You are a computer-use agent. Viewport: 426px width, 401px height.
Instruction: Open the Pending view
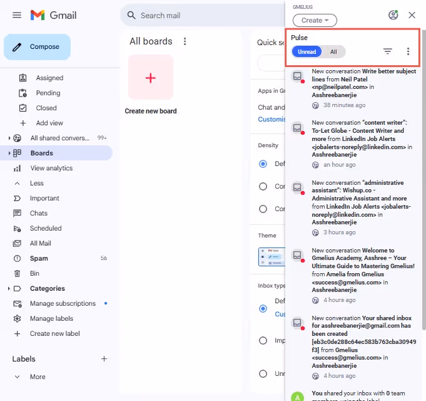[48, 93]
